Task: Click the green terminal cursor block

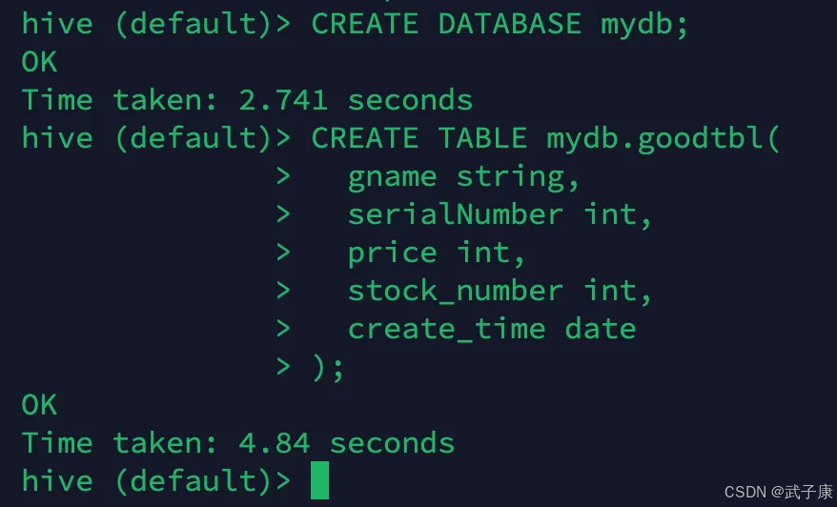Action: click(x=319, y=480)
